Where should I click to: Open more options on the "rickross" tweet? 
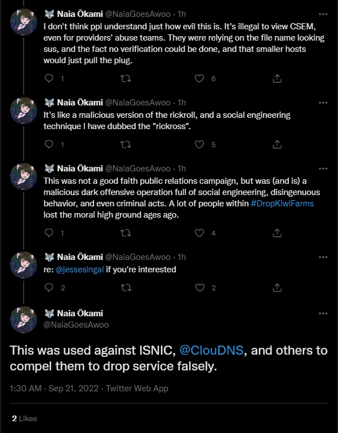[322, 103]
